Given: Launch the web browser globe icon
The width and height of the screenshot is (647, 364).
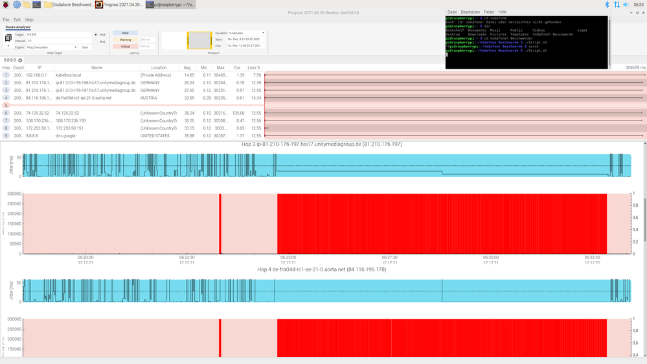Looking at the screenshot, I should tap(16, 5).
